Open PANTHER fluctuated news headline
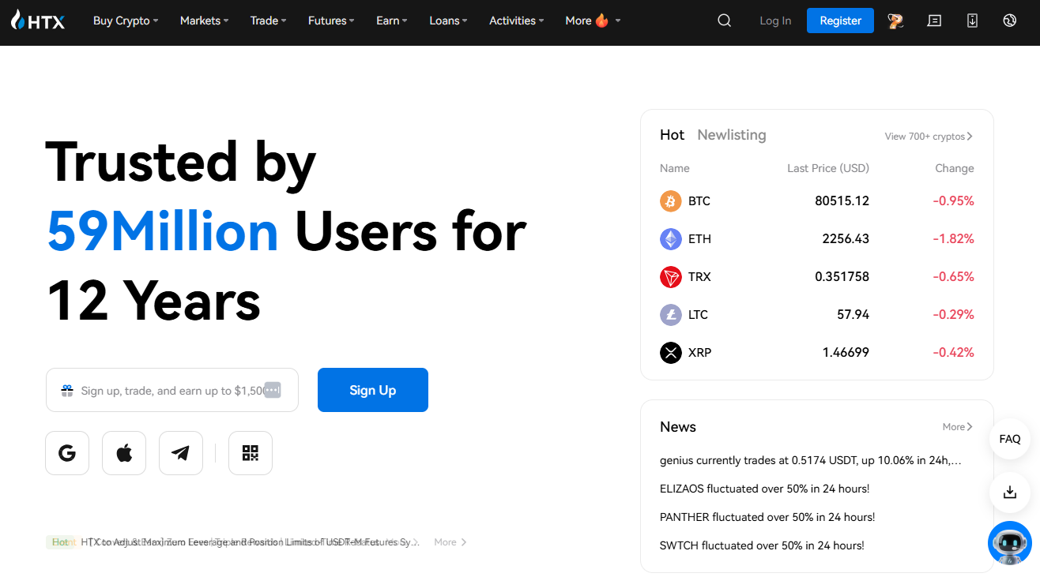This screenshot has width=1040, height=577. [767, 517]
